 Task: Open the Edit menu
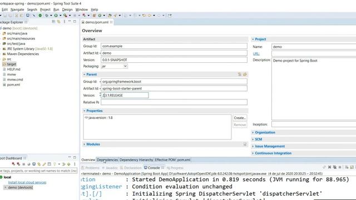[x=4, y=9]
